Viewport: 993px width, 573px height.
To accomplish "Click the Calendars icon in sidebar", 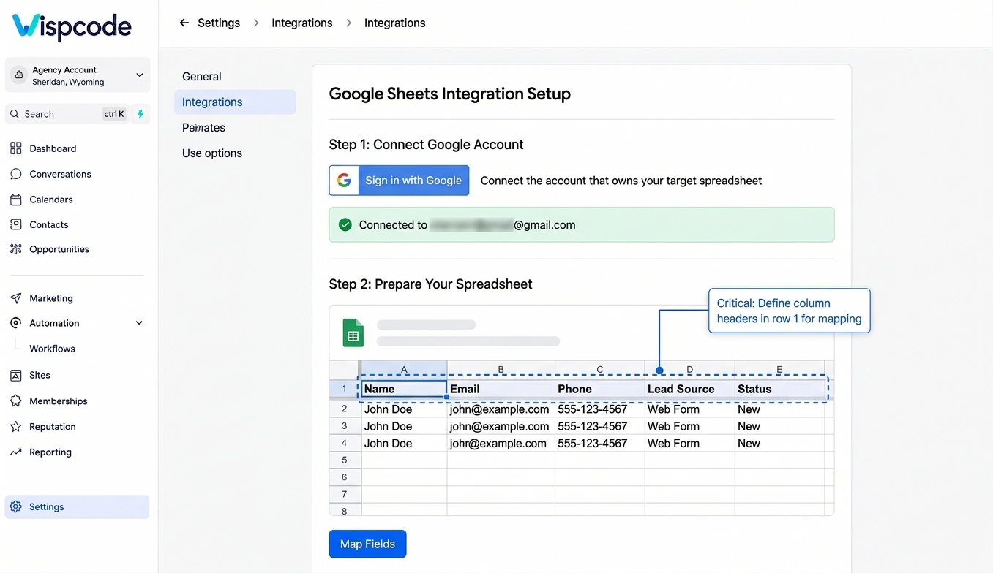I will click(x=16, y=200).
